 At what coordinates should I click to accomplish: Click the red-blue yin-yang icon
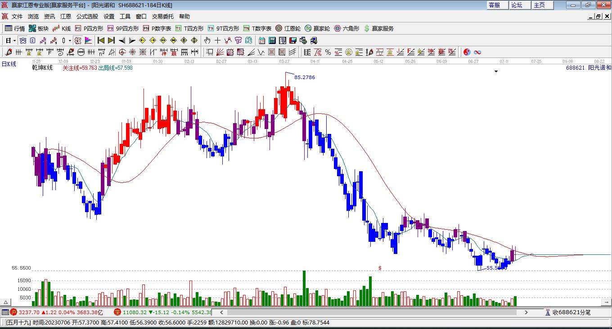[x=467, y=52]
